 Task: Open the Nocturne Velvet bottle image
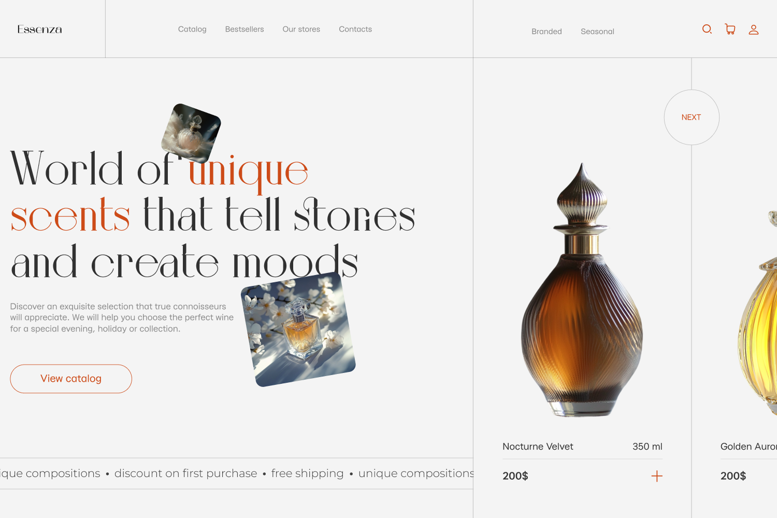(x=582, y=290)
